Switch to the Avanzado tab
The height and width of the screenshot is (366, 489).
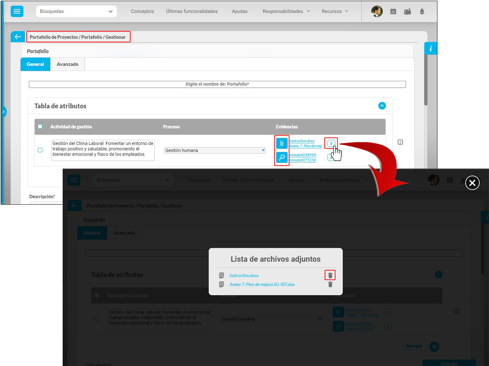pos(67,64)
